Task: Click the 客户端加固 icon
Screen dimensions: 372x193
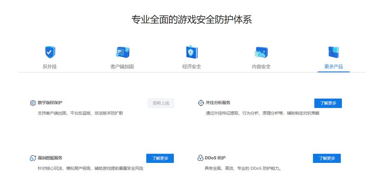Action: [x=122, y=52]
